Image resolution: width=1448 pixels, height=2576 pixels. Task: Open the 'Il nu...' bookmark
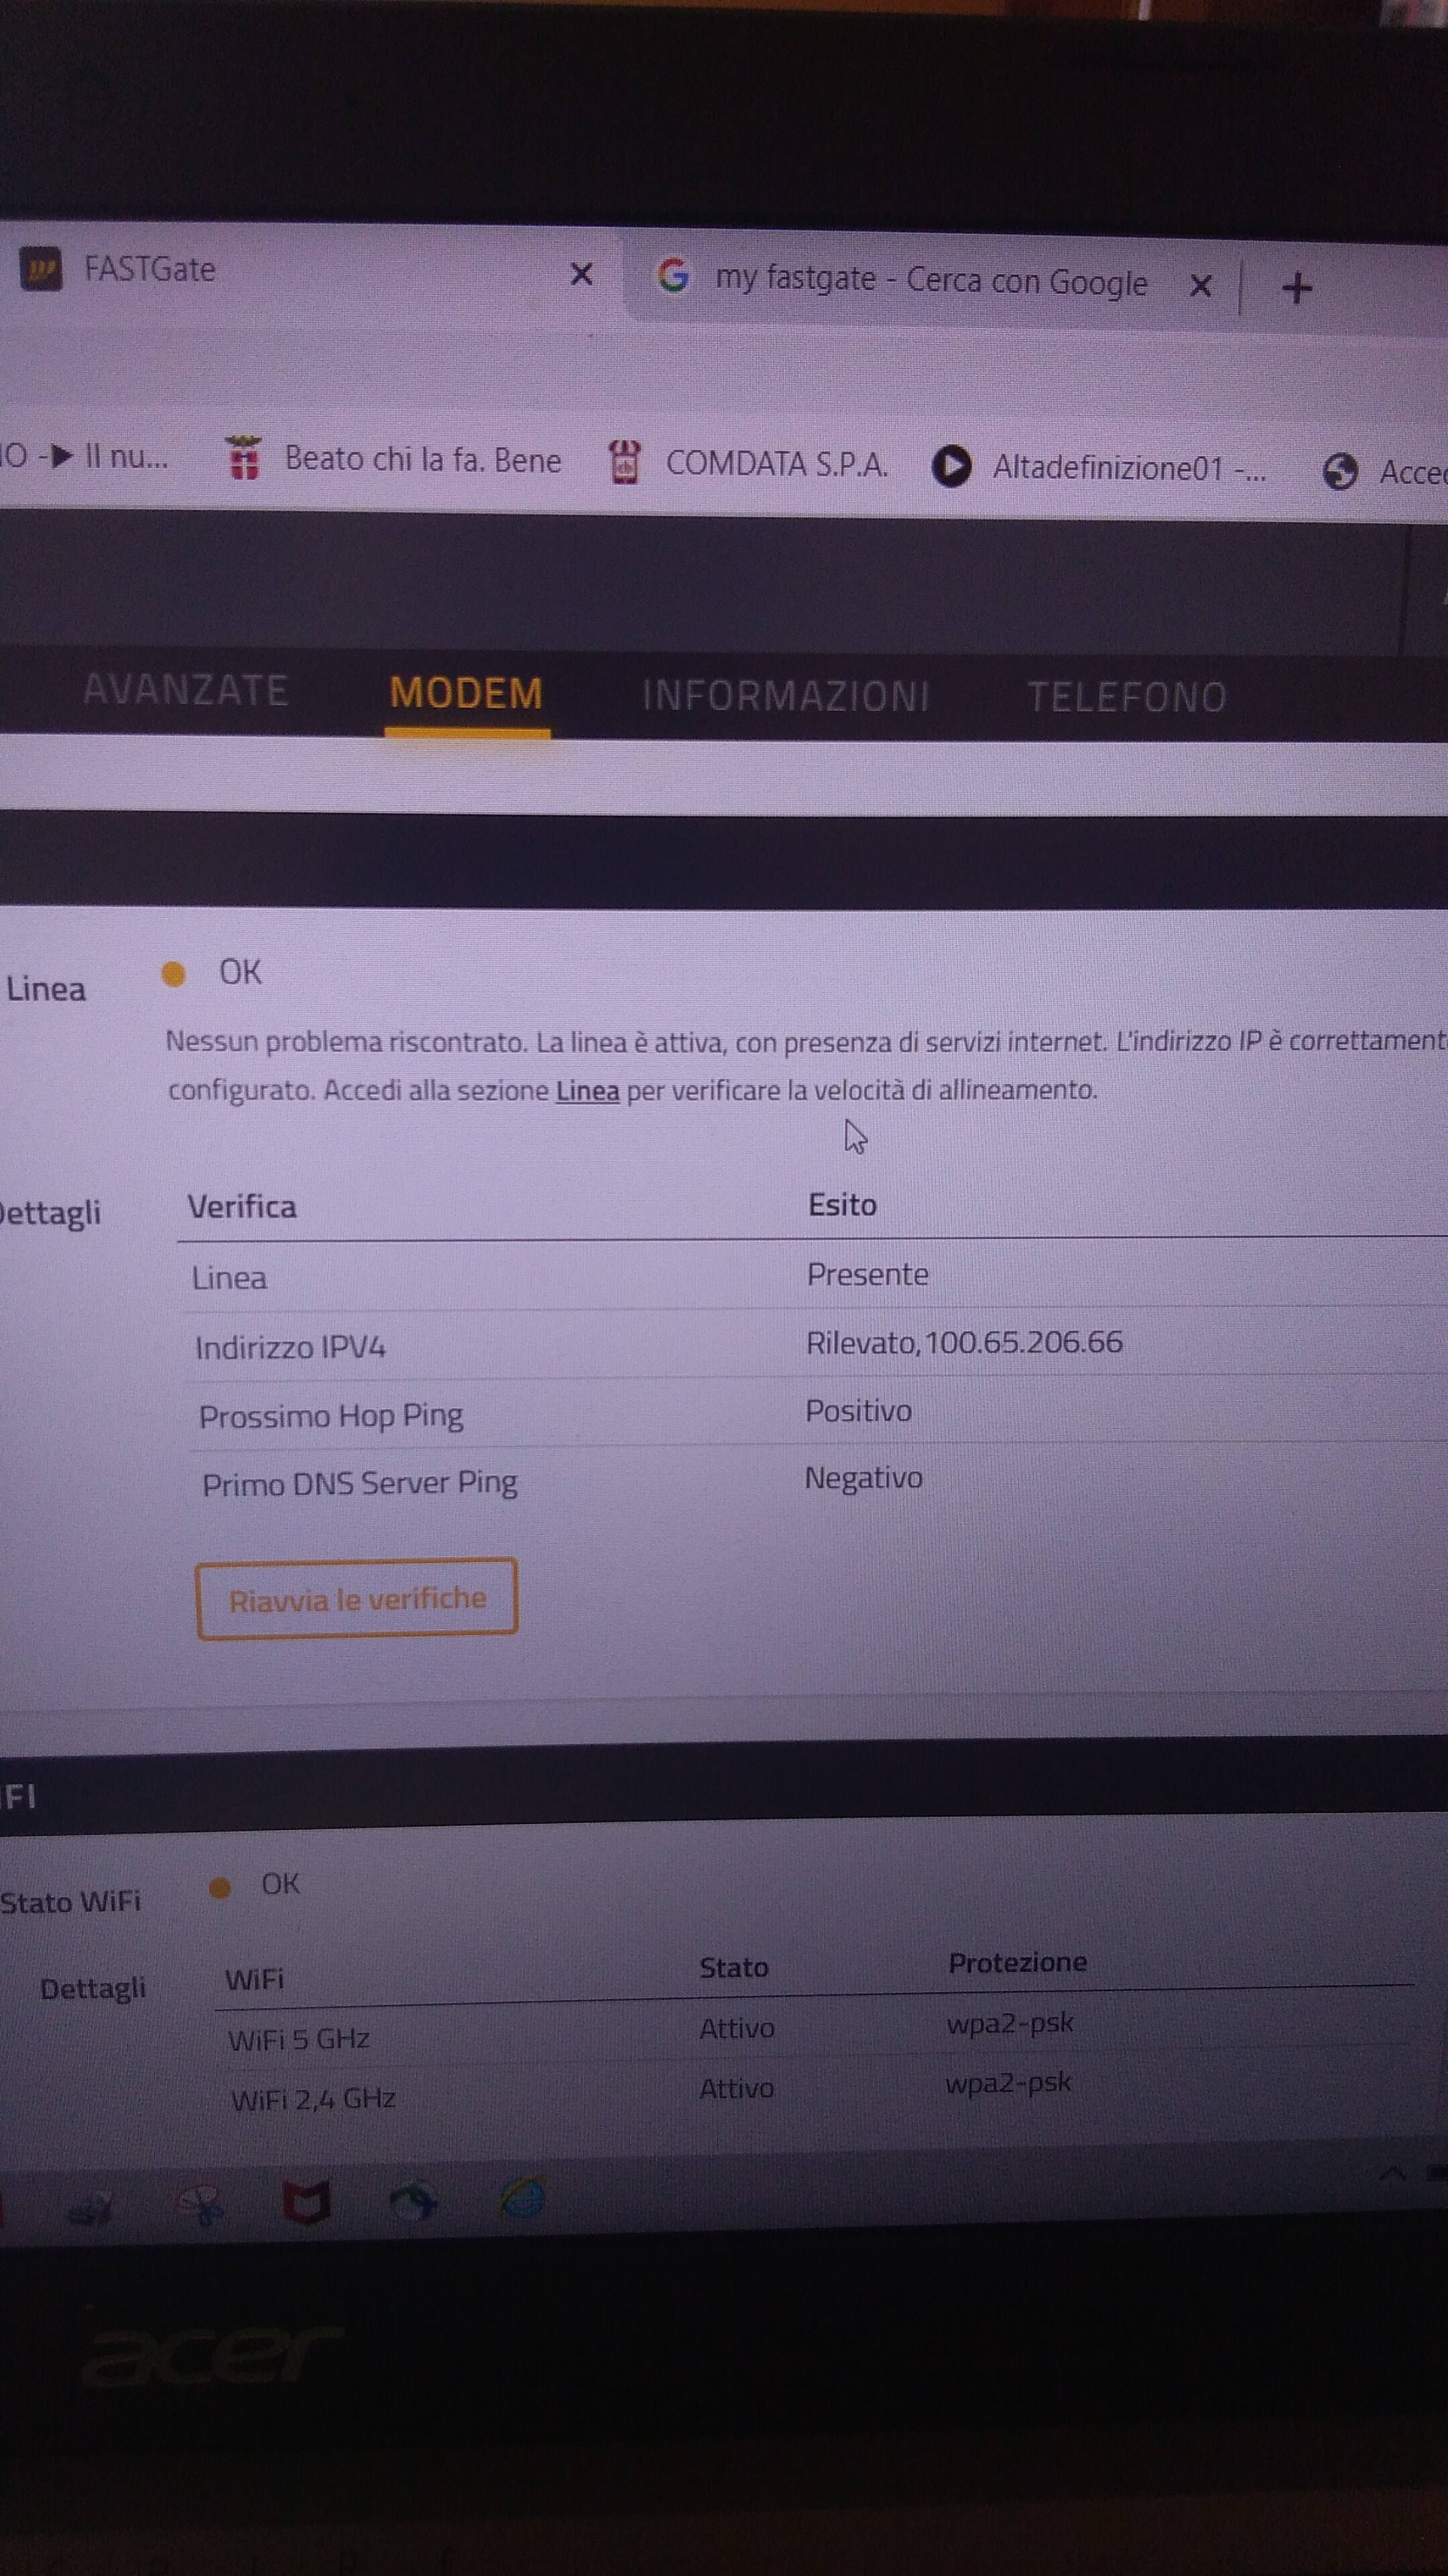pyautogui.click(x=85, y=457)
